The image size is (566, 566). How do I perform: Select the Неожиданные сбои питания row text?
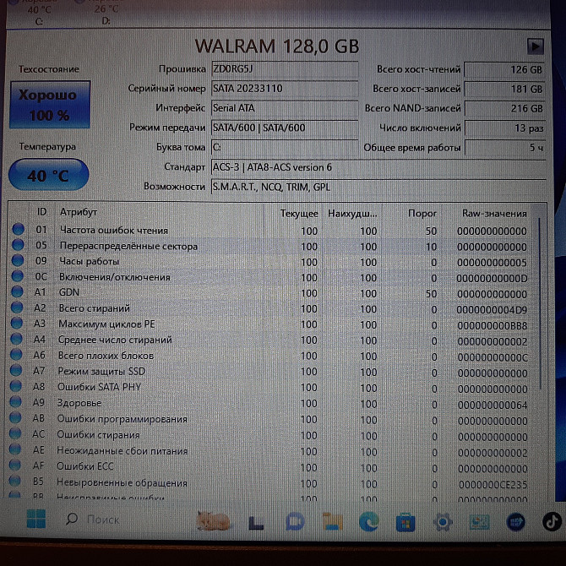pos(122,450)
